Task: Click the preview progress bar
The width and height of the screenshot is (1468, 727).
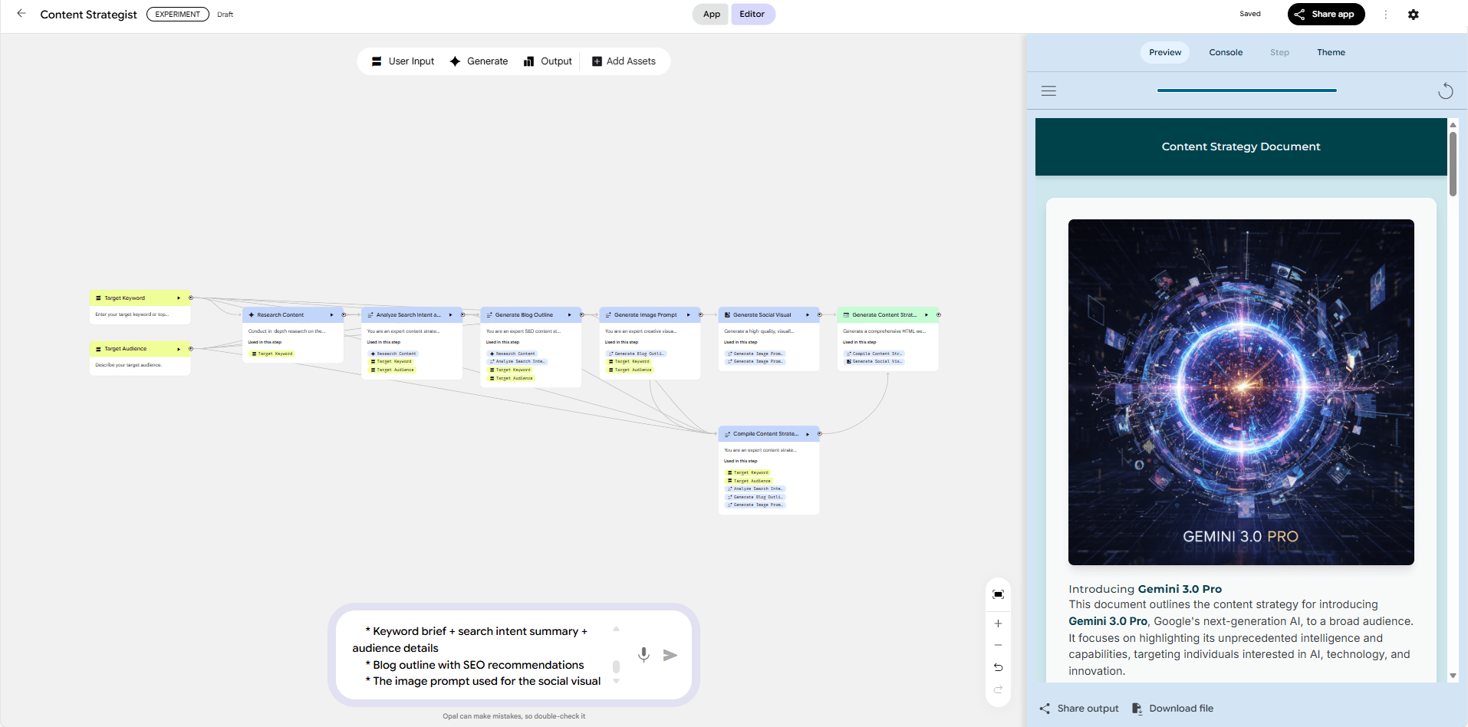Action: tap(1247, 90)
